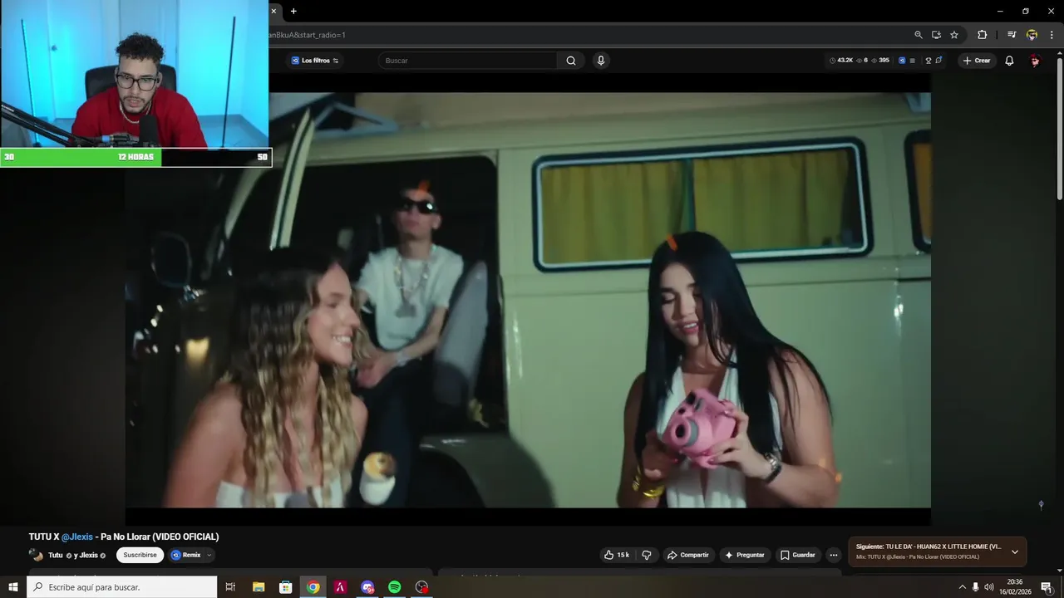The width and height of the screenshot is (1064, 598).
Task: Open the Los filtros extension button
Action: (x=315, y=61)
